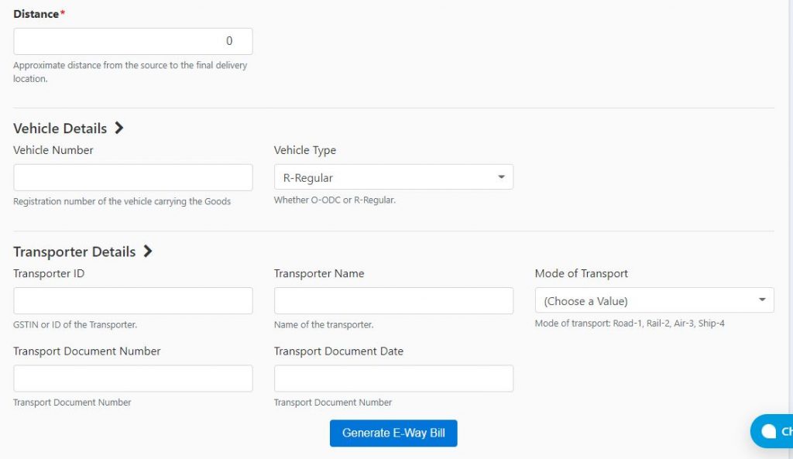
Task: Expand the Vehicle Details chevron icon
Action: [x=120, y=128]
